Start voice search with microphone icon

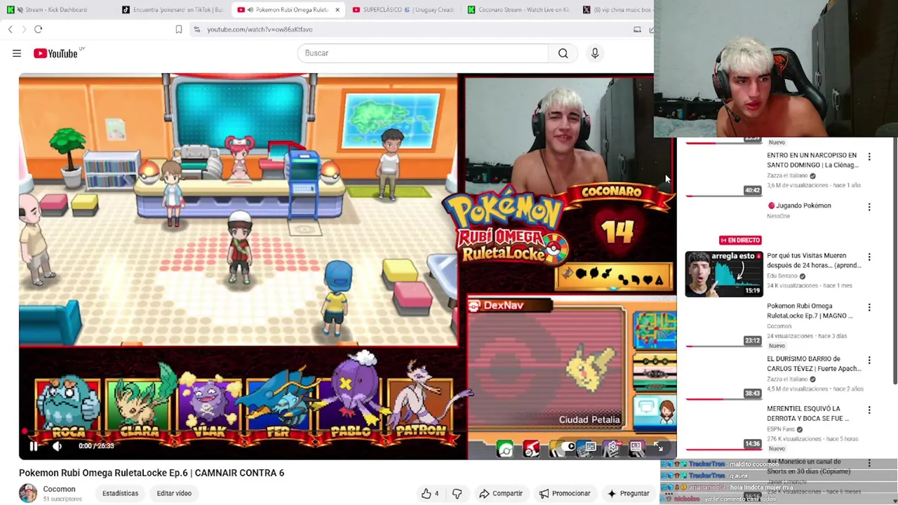(x=595, y=53)
